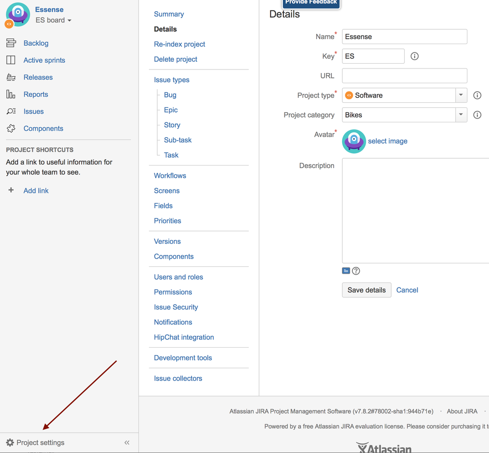The width and height of the screenshot is (489, 453).
Task: Click the Essense project avatar in sidebar
Action: pos(18,15)
